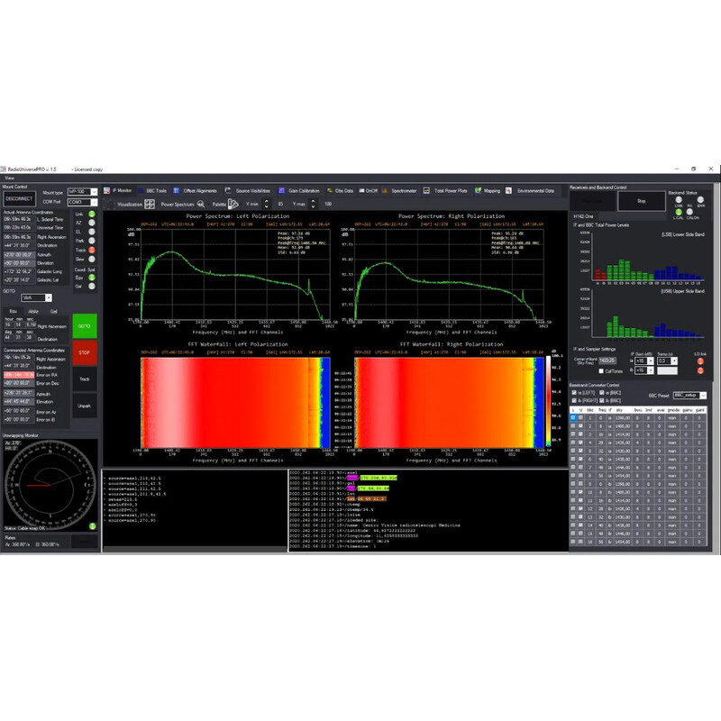Image resolution: width=721 pixels, height=721 pixels.
Task: Click the Offset Alignments tab icon
Action: click(x=176, y=190)
